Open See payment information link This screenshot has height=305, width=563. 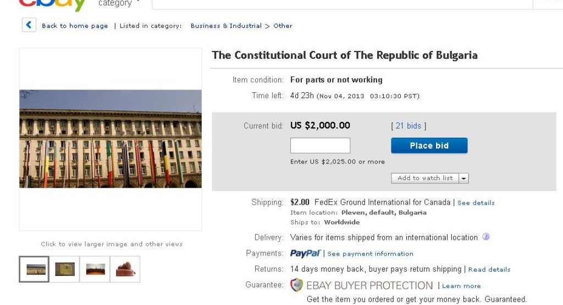[370, 254]
